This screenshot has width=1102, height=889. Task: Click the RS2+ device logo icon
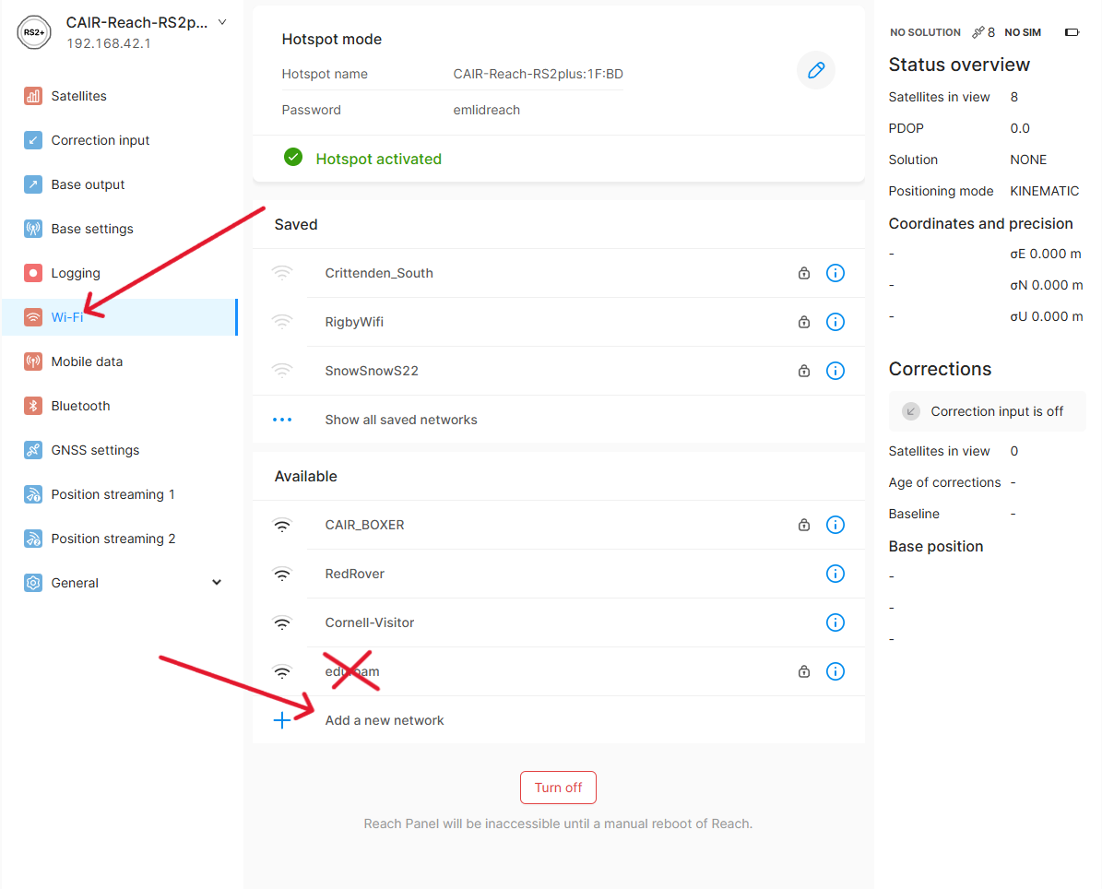click(x=34, y=32)
